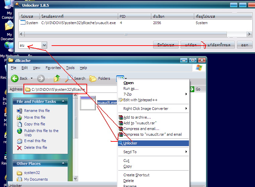Open the Tools menu
The width and height of the screenshot is (255, 187).
pos(70,68)
